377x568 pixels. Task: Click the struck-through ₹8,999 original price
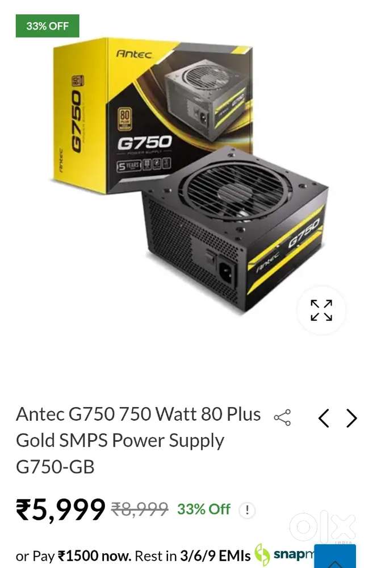coord(140,509)
